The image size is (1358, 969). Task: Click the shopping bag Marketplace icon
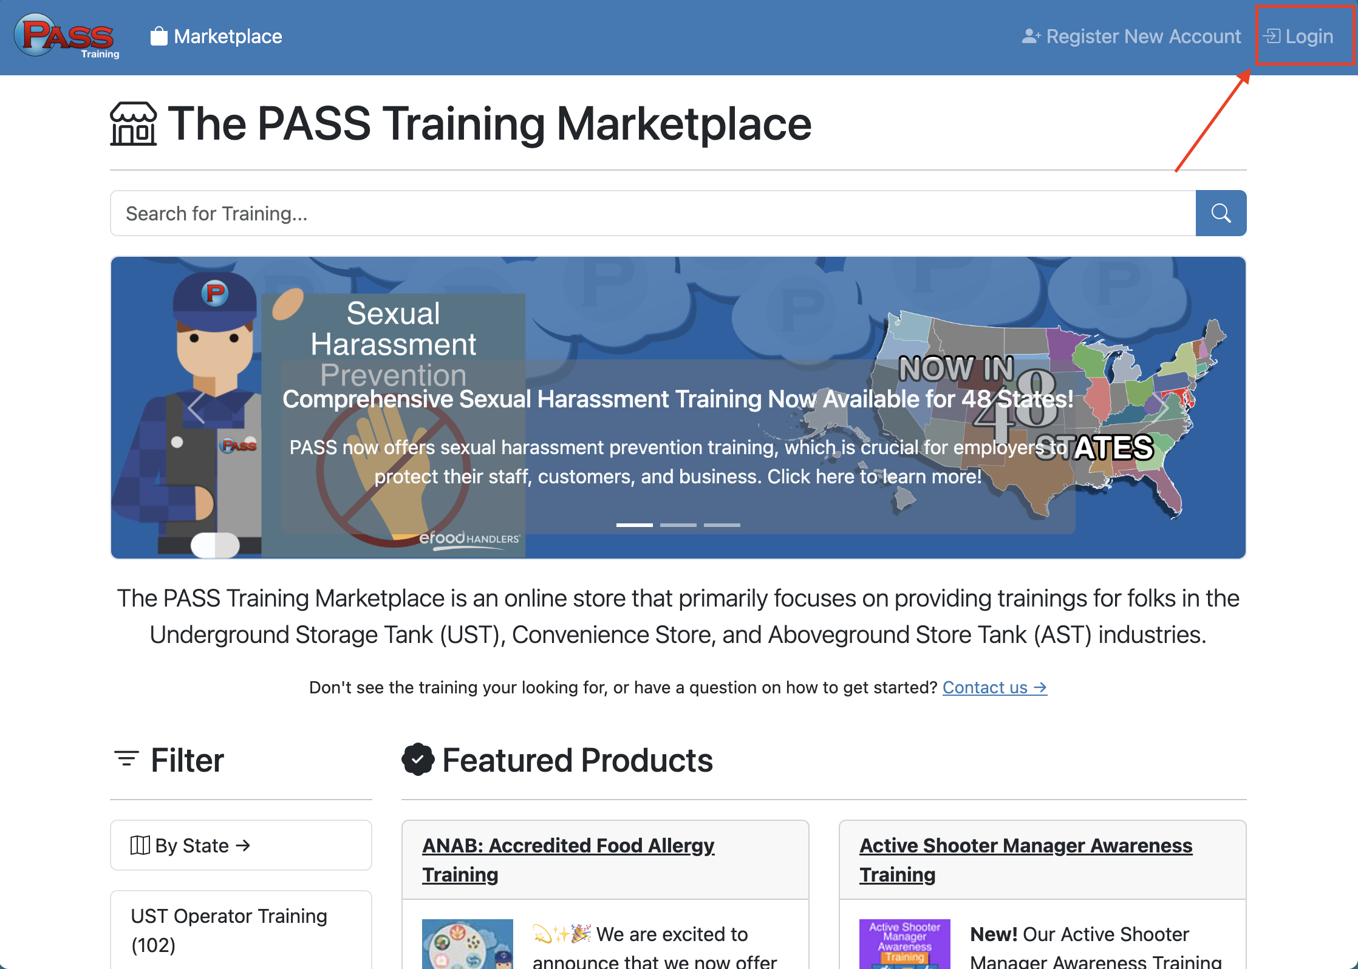(159, 36)
